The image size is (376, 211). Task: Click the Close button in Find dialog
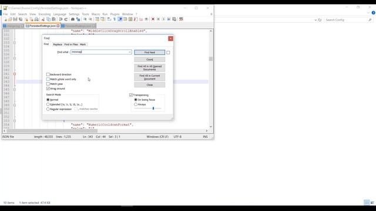click(150, 85)
